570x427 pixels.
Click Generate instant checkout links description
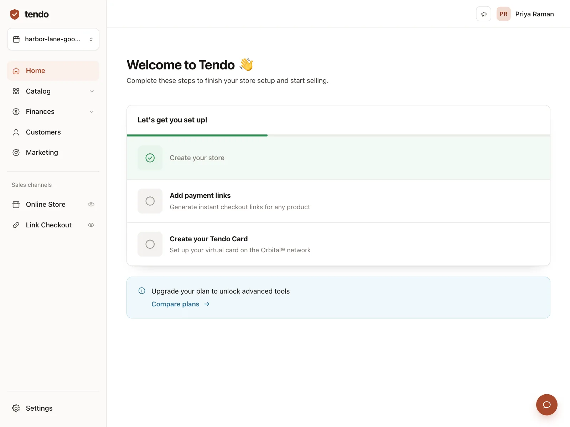pos(240,207)
